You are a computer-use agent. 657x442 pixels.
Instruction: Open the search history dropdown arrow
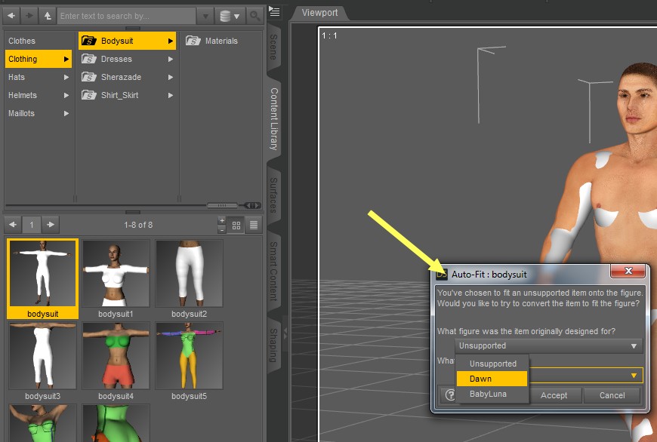coord(205,16)
